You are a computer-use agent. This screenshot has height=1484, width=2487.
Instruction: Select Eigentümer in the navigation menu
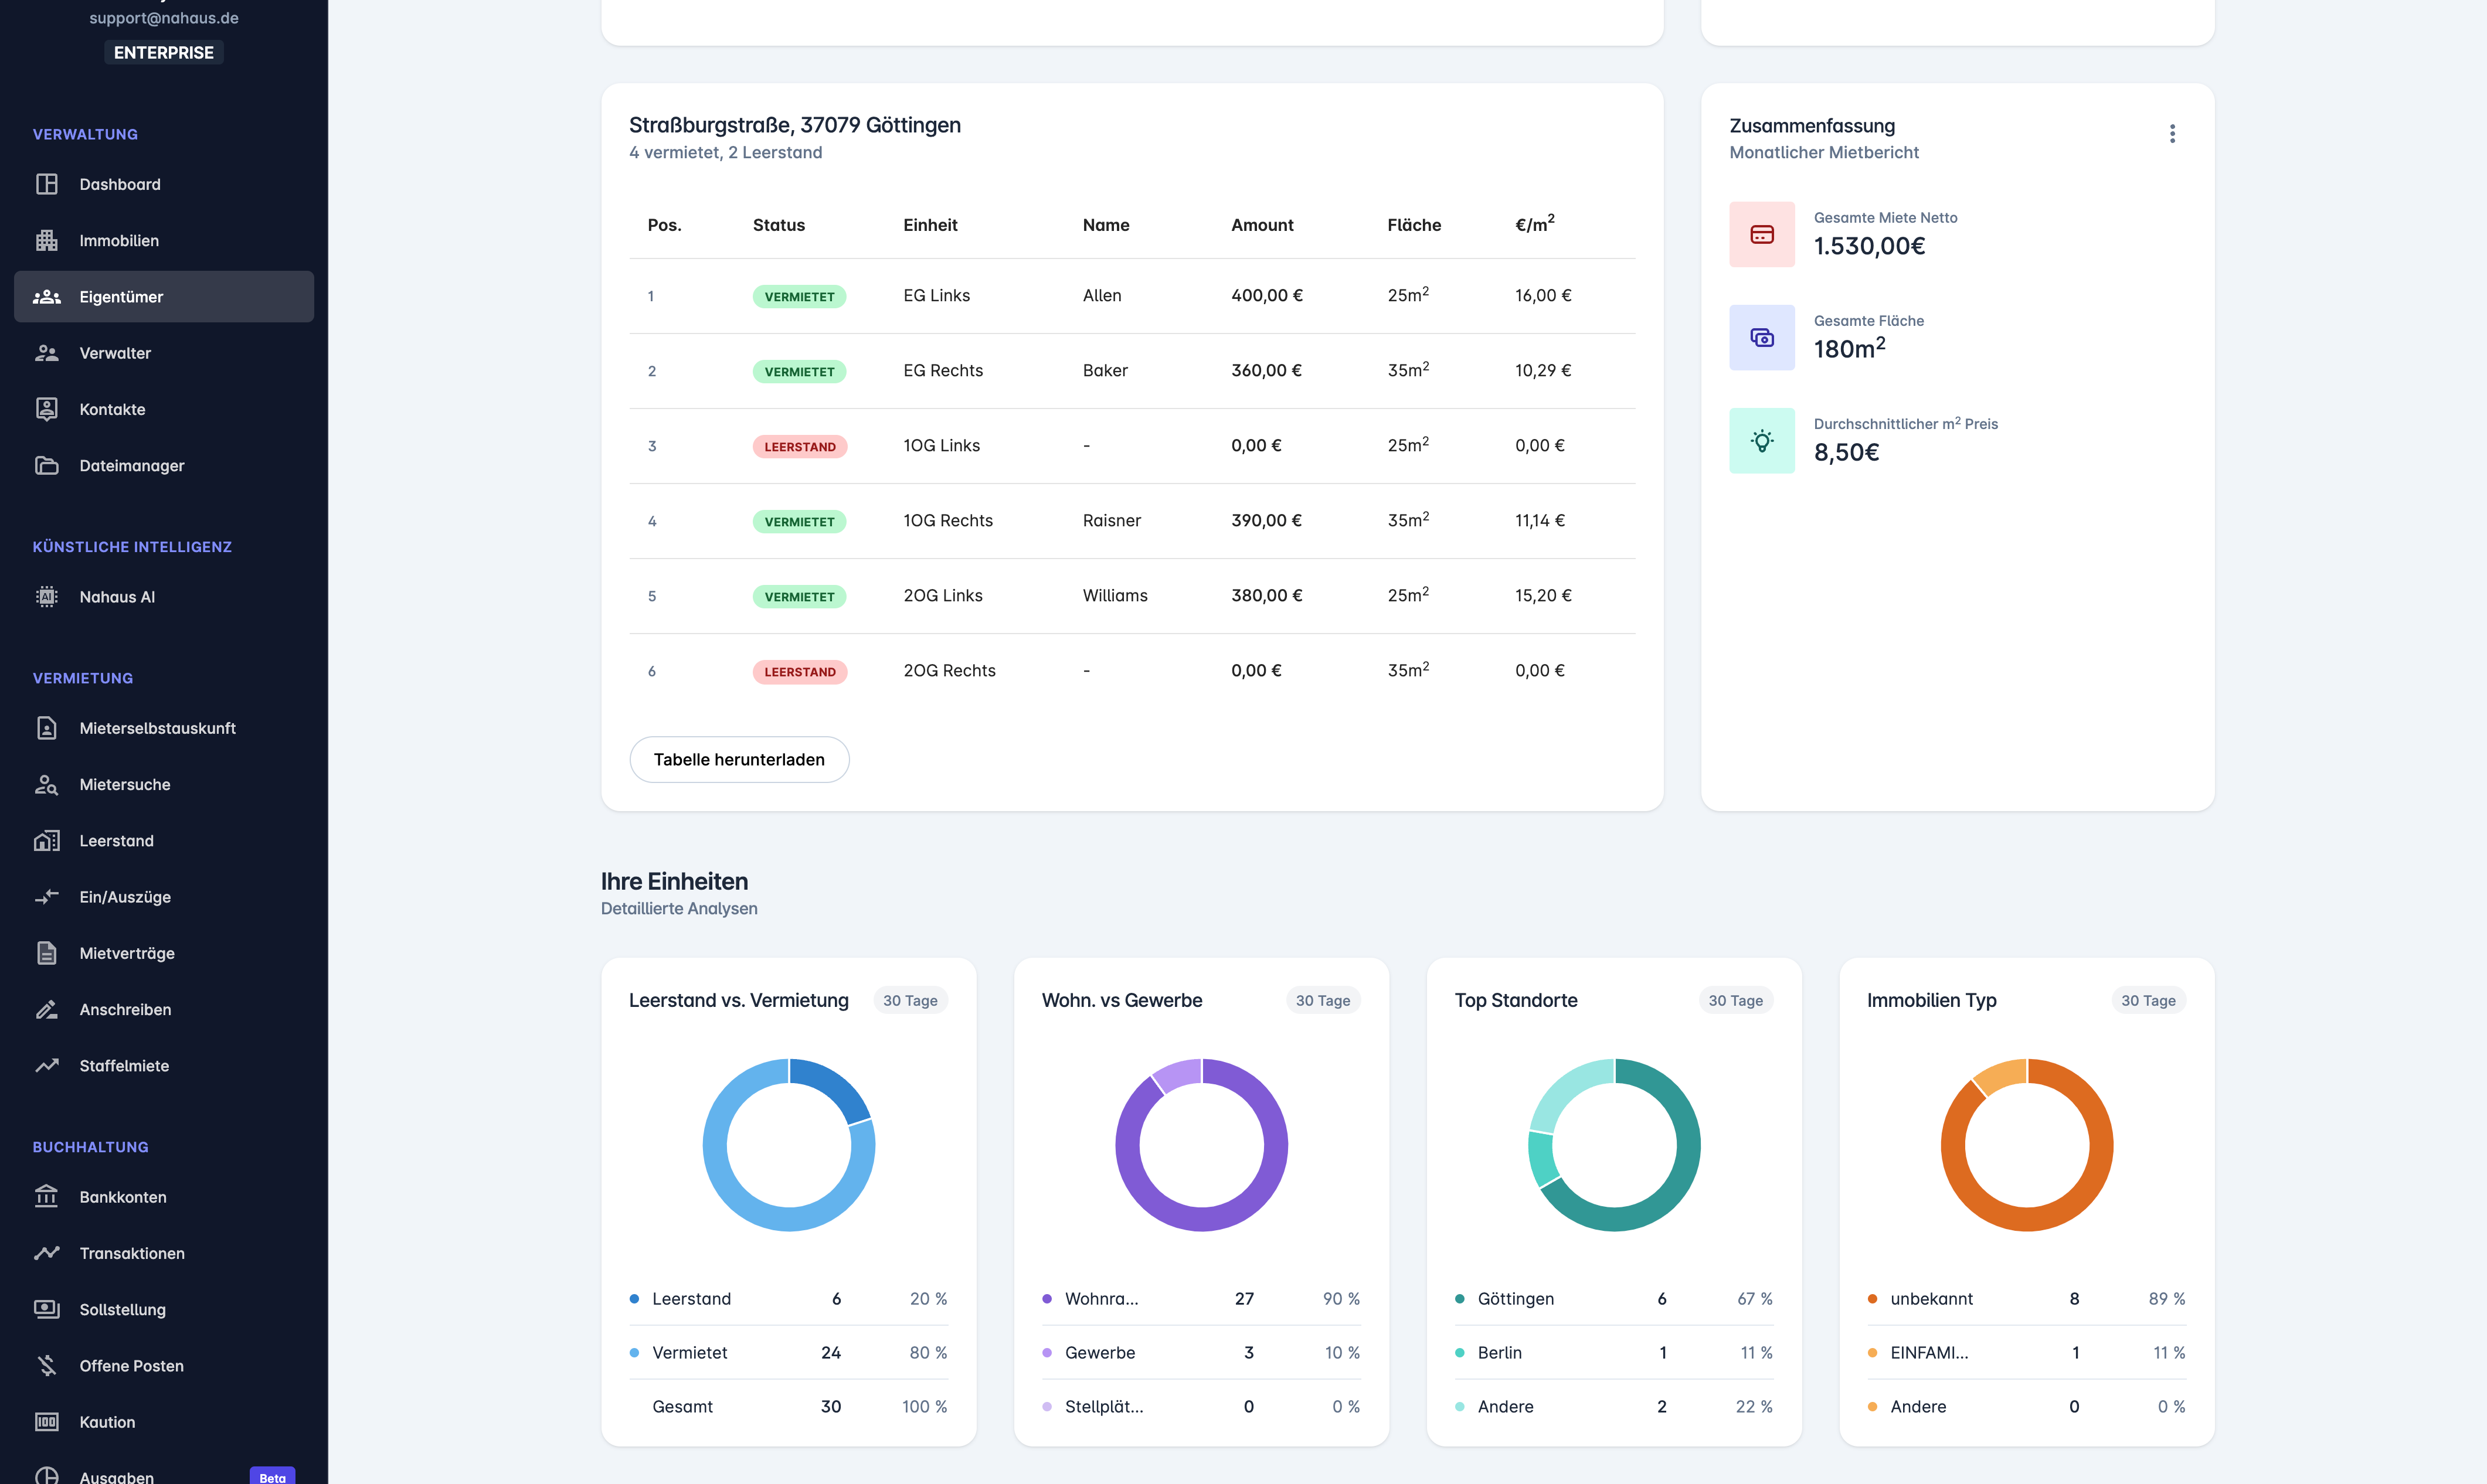121,296
